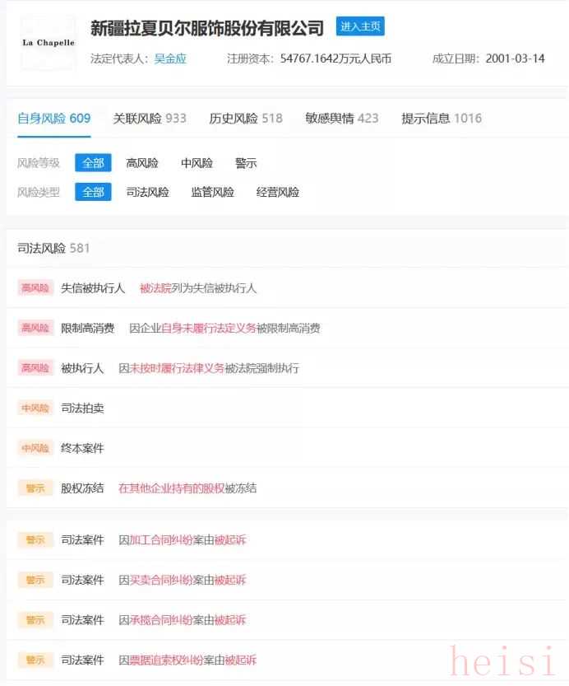Open the 限制高消费 risk entry
This screenshot has width=569, height=686.
88,328
